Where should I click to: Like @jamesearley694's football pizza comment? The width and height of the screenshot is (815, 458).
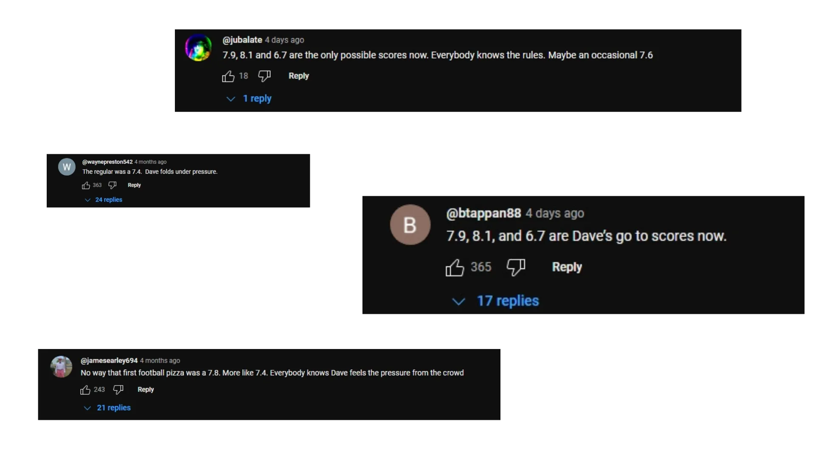84,389
